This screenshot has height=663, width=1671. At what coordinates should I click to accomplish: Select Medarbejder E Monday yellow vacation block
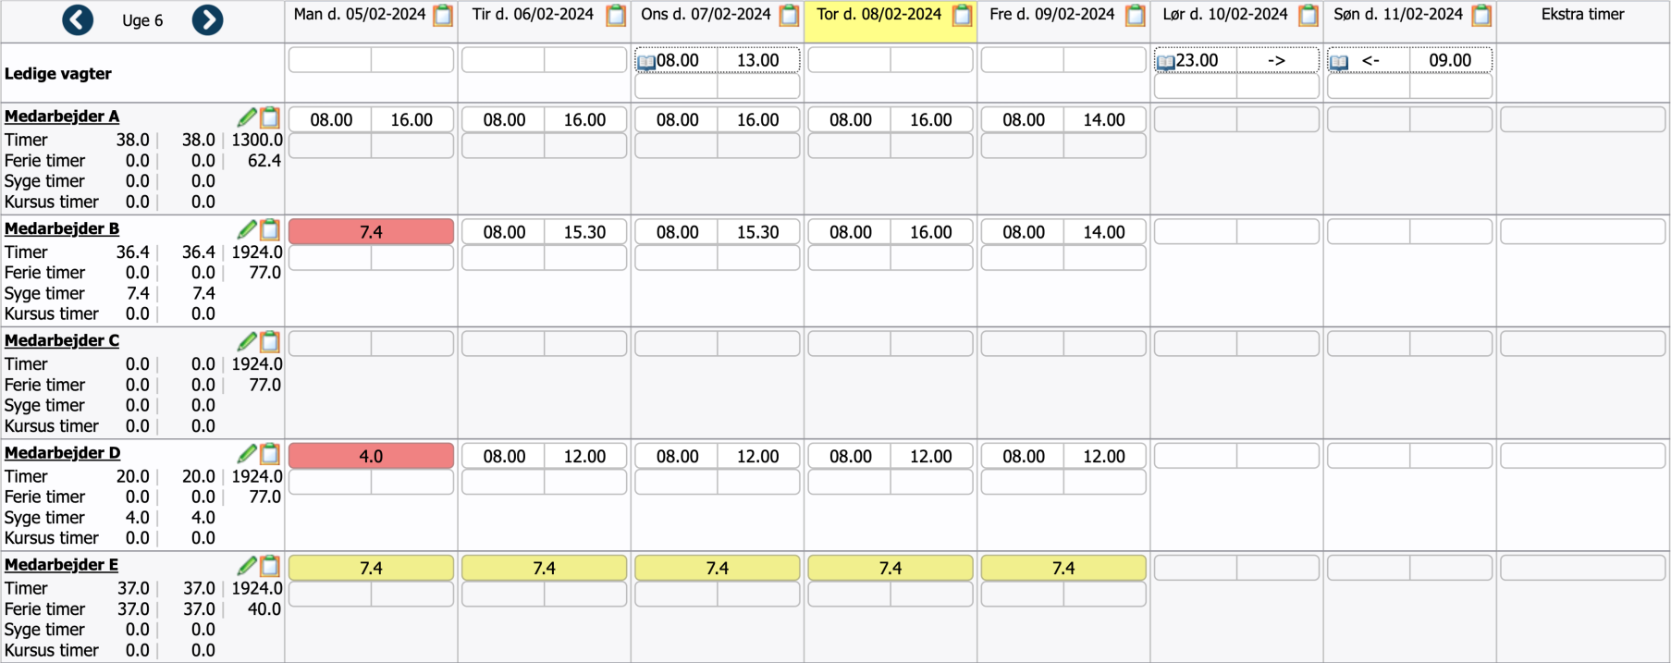click(x=371, y=568)
